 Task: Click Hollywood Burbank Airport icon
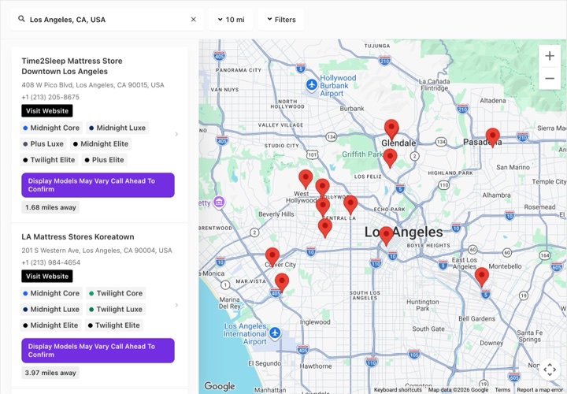coord(311,85)
